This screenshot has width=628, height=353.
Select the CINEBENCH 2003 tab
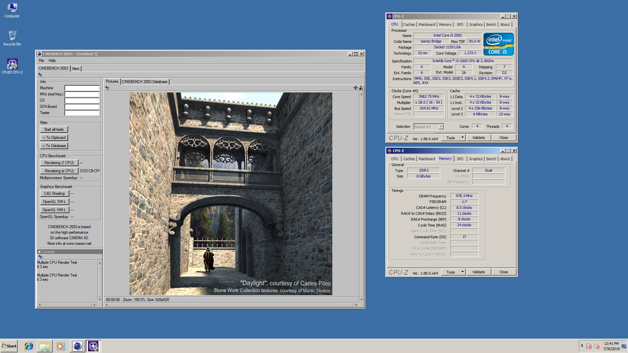click(x=53, y=68)
